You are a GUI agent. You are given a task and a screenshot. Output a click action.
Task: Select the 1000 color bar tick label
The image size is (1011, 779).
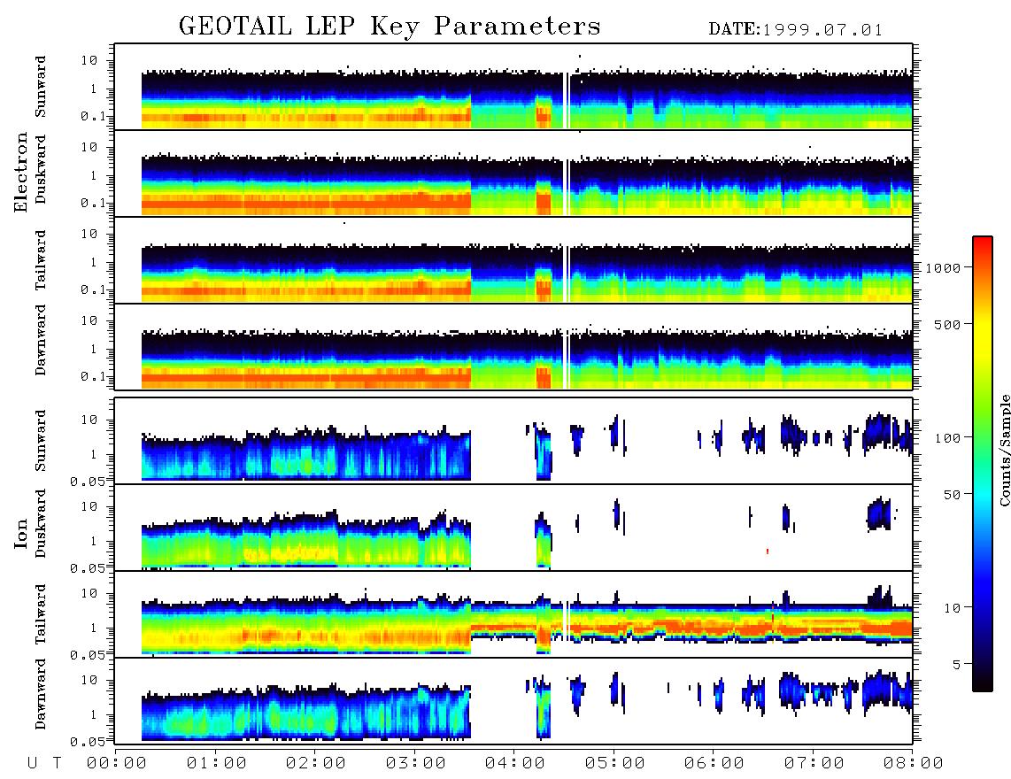[944, 267]
